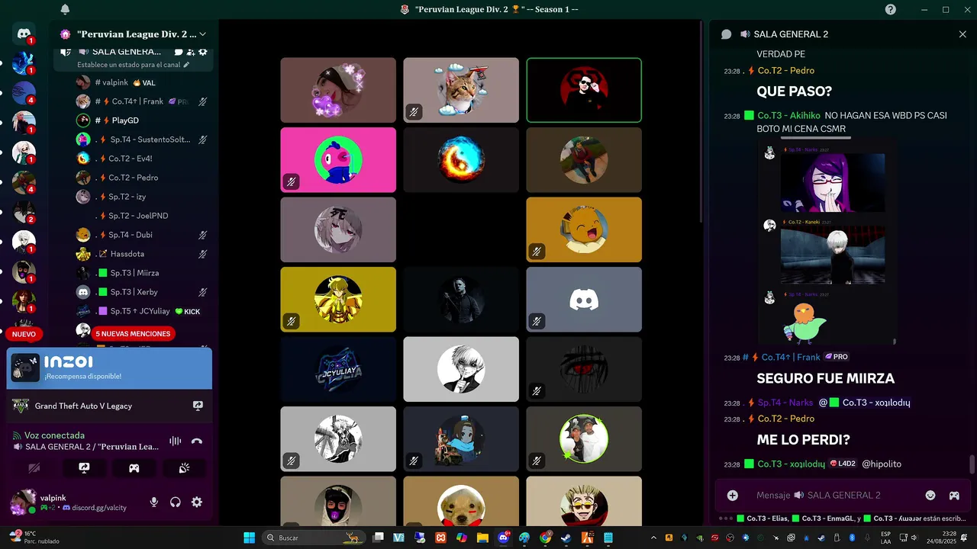Open the soundboard button
The height and width of the screenshot is (549, 977).
point(184,468)
